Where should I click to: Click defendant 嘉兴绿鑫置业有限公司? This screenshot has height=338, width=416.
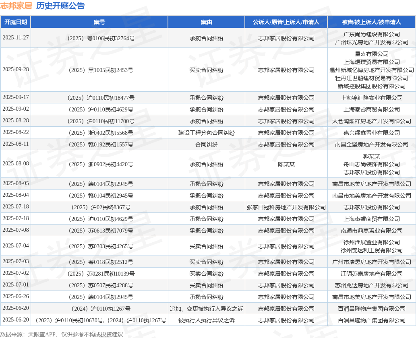372,133
